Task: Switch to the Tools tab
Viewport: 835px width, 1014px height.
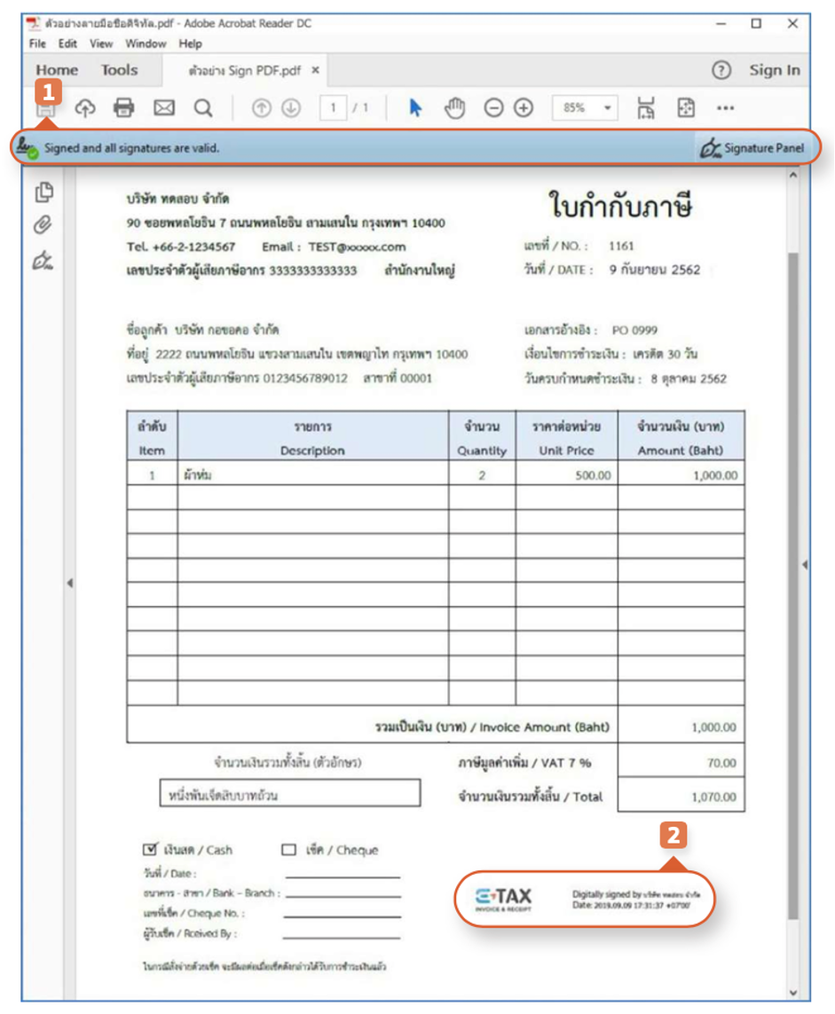Action: tap(119, 70)
